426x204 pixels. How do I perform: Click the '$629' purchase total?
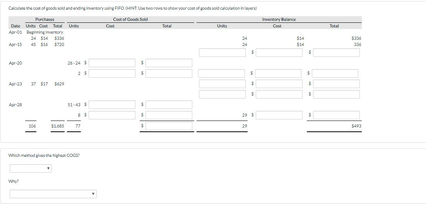pyautogui.click(x=59, y=84)
